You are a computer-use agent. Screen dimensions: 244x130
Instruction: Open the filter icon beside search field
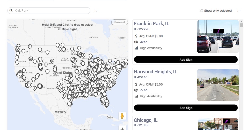point(96,11)
